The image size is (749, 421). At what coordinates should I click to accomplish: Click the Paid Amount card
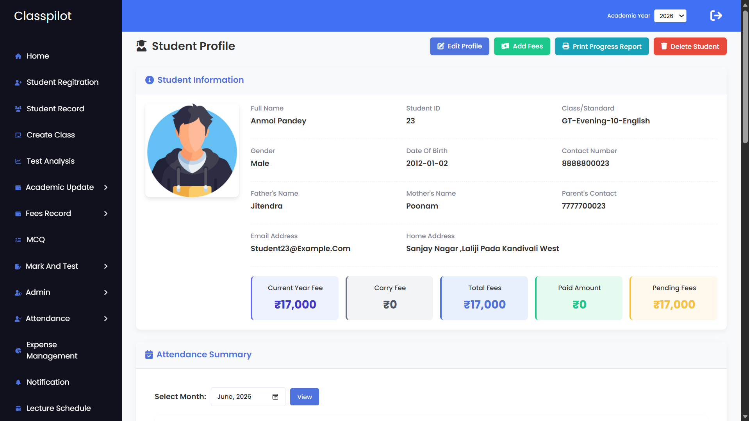[579, 298]
